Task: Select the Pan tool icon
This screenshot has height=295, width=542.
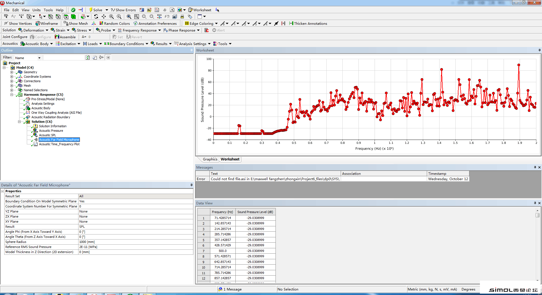Action: tap(104, 17)
